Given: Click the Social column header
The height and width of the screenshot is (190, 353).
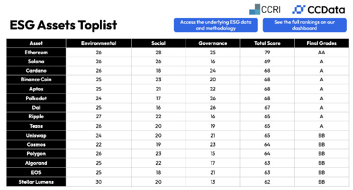Looking at the screenshot, I should (158, 43).
